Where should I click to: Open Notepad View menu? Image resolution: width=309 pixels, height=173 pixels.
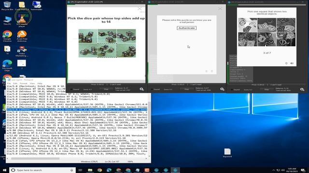(x=32, y=83)
